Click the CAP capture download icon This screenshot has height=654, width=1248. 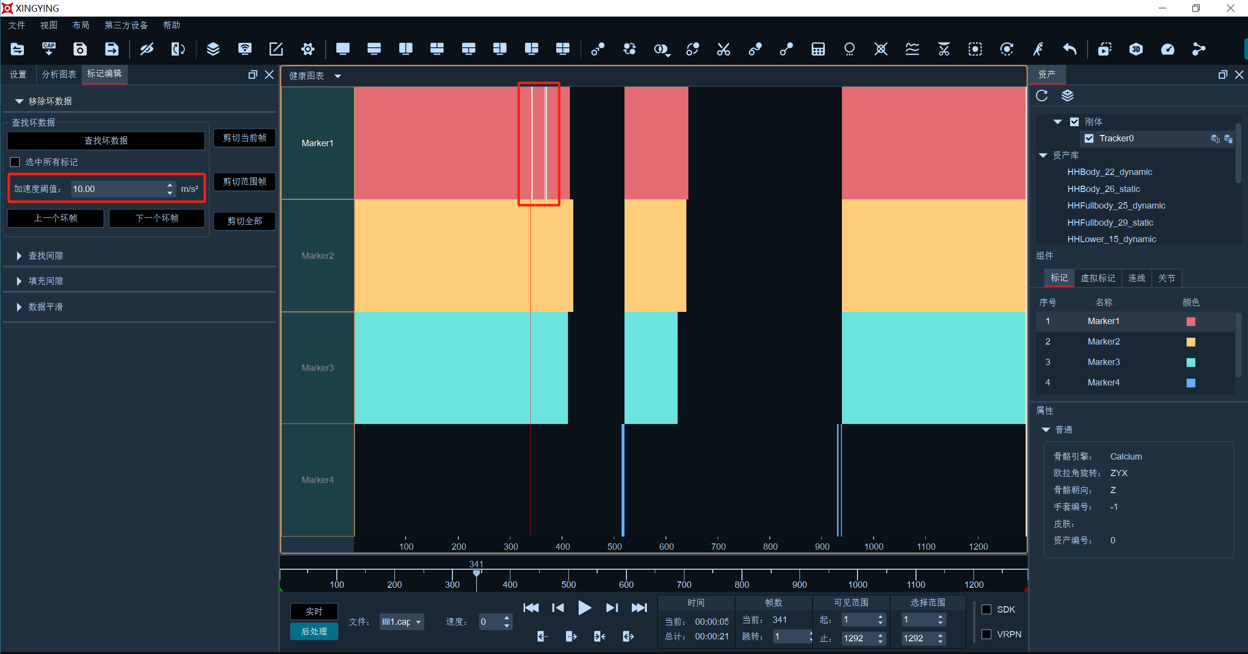pyautogui.click(x=49, y=49)
